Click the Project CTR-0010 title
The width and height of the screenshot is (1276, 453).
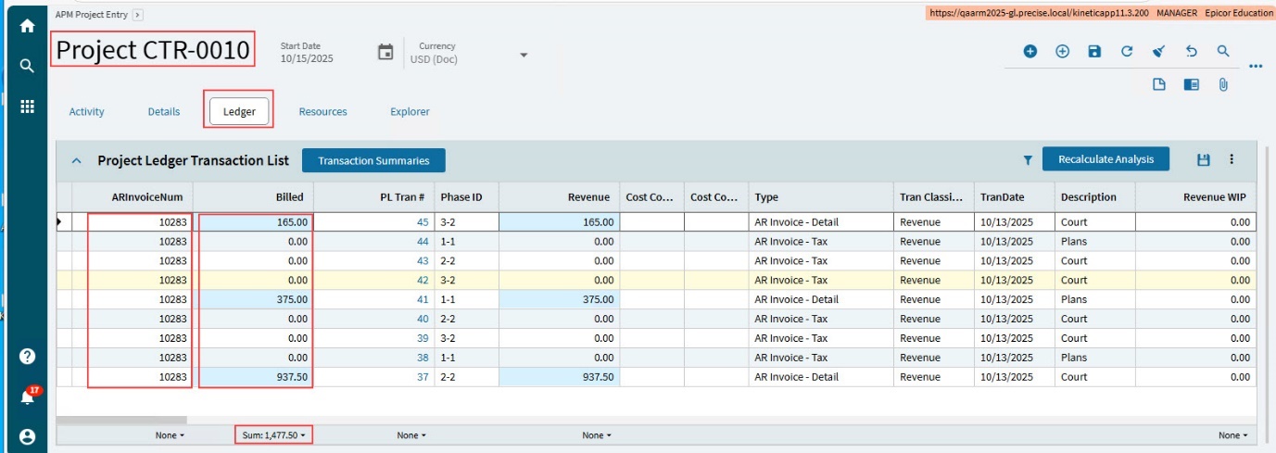(153, 50)
